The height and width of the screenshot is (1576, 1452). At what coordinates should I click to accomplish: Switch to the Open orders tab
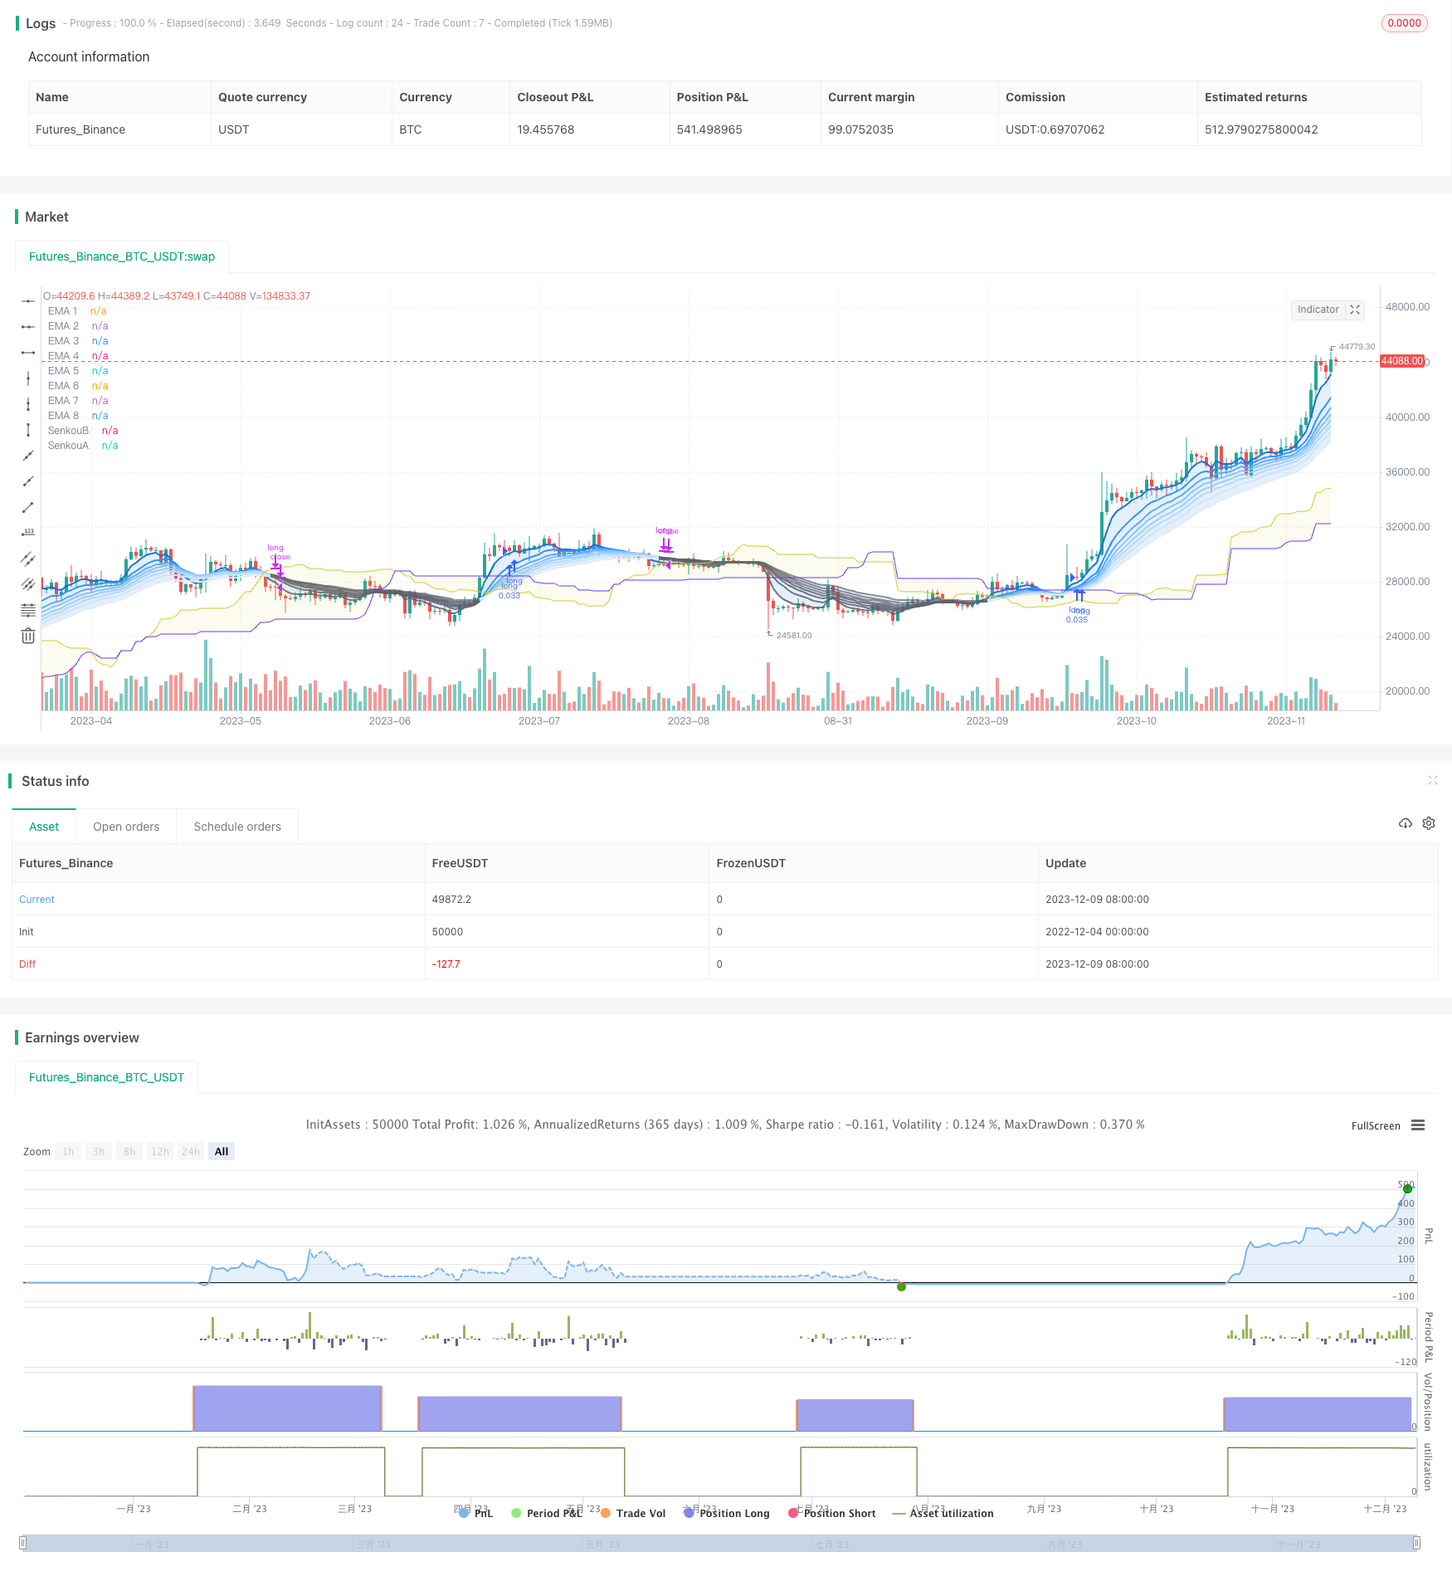(126, 827)
